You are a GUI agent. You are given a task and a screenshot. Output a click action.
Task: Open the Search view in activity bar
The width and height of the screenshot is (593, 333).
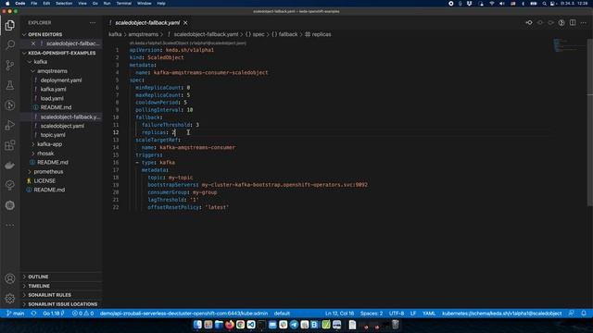click(10, 45)
